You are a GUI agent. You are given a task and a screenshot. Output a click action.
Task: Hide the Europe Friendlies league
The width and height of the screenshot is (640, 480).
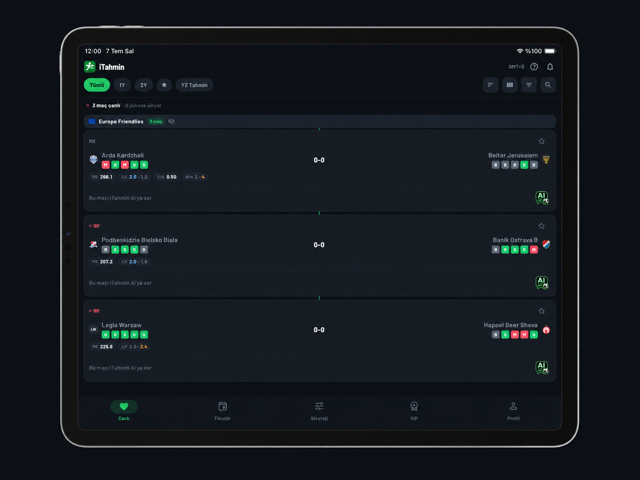(171, 122)
